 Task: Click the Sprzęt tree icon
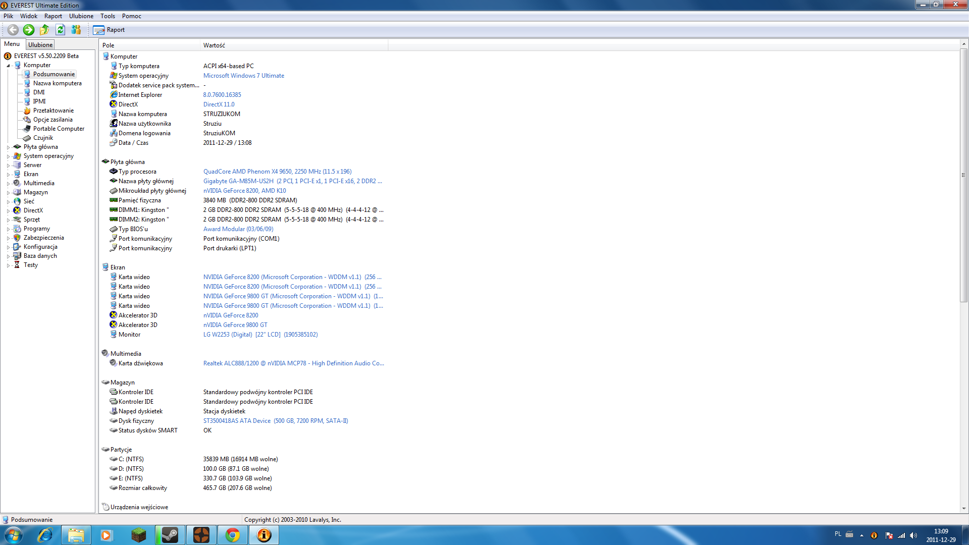click(x=17, y=220)
